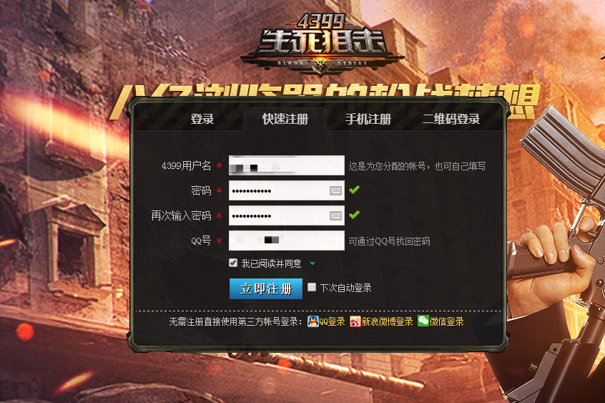This screenshot has width=605, height=403.
Task: Click the 新浪微博登录 link text
Action: click(x=387, y=321)
